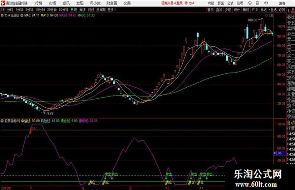Switch to 1分钟 period
This screenshot has width=295, height=190.
[19, 10]
